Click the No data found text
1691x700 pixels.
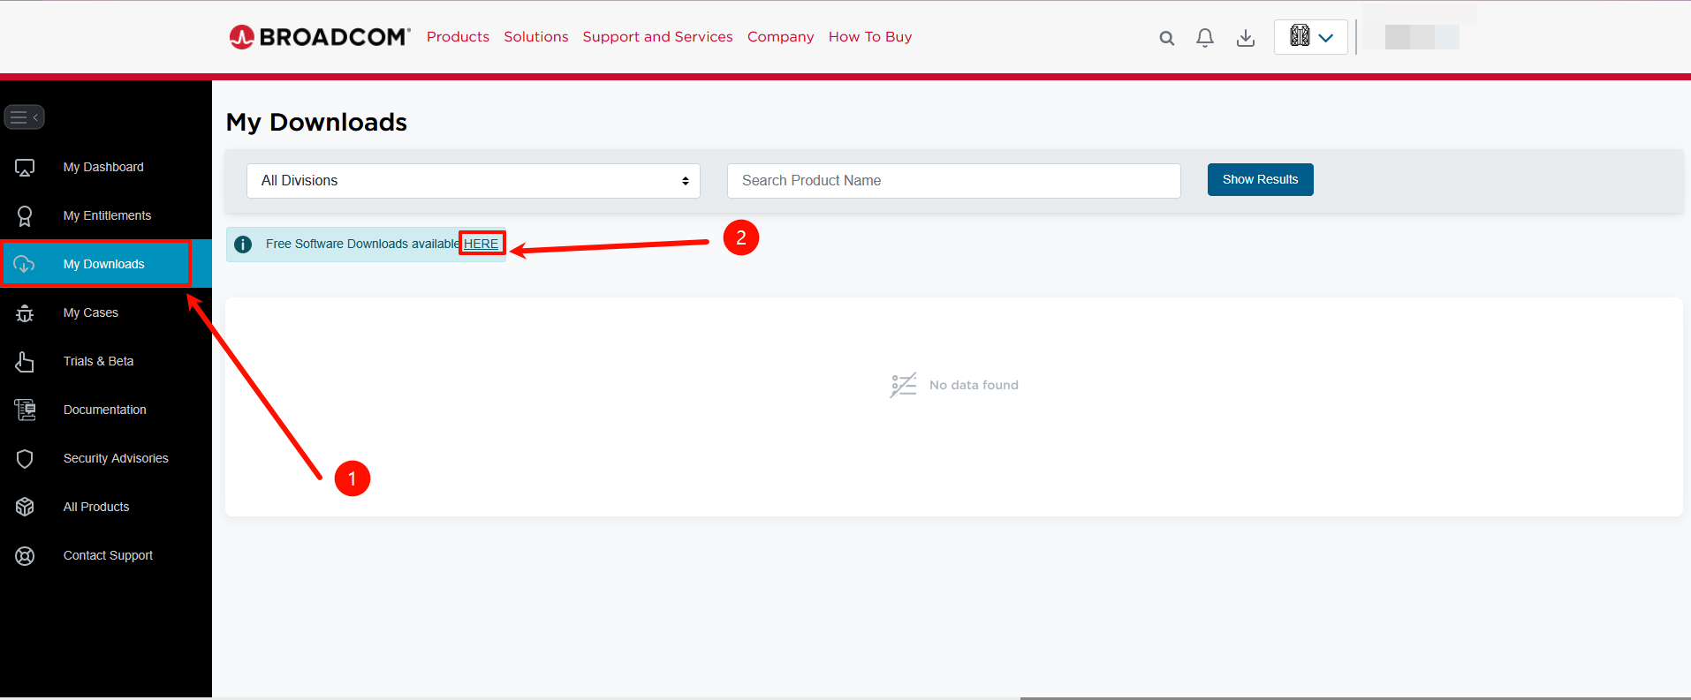pos(974,385)
